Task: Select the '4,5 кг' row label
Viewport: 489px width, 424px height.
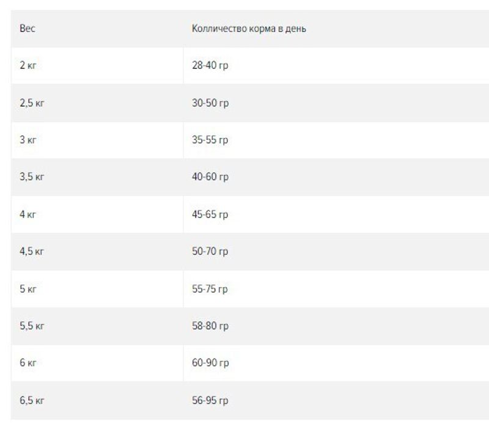Action: pos(32,251)
